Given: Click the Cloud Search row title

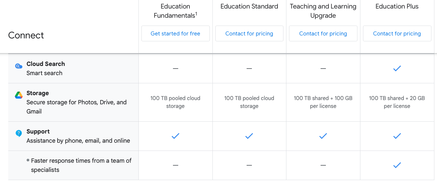Looking at the screenshot, I should click(x=46, y=64).
